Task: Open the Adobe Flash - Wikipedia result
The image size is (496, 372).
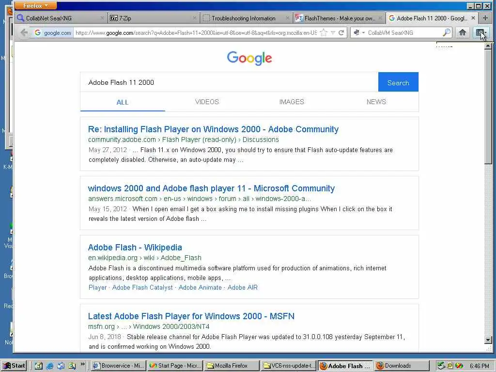Action: (135, 248)
